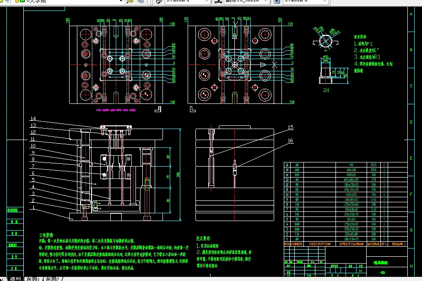Viewport: 422px width, 281px height.
Task: Click the dimension style icon
Action: [x=218, y=1]
